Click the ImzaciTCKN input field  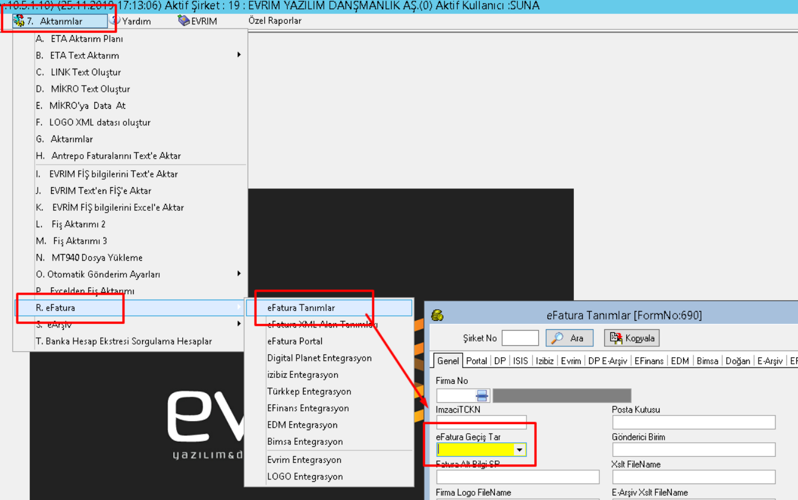482,422
